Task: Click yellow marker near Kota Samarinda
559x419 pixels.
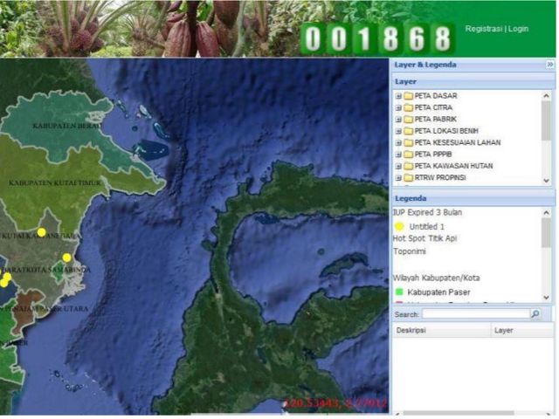Action: [x=66, y=258]
